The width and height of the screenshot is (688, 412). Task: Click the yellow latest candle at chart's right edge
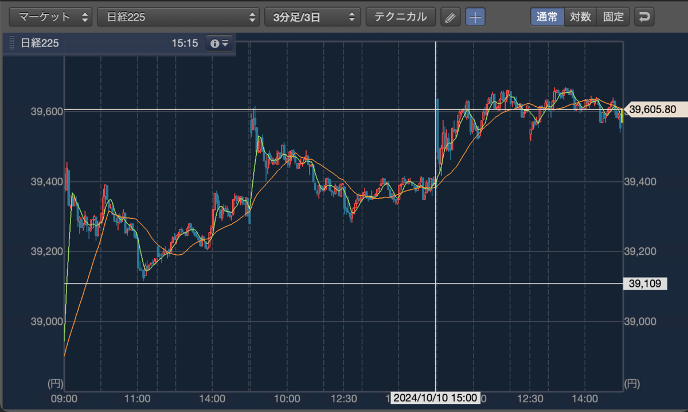coord(622,115)
